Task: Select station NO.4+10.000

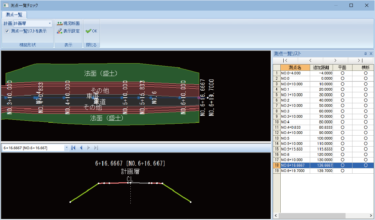Action: tap(295, 133)
